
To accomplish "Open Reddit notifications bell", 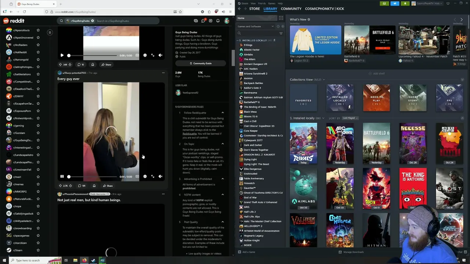I will [x=218, y=21].
